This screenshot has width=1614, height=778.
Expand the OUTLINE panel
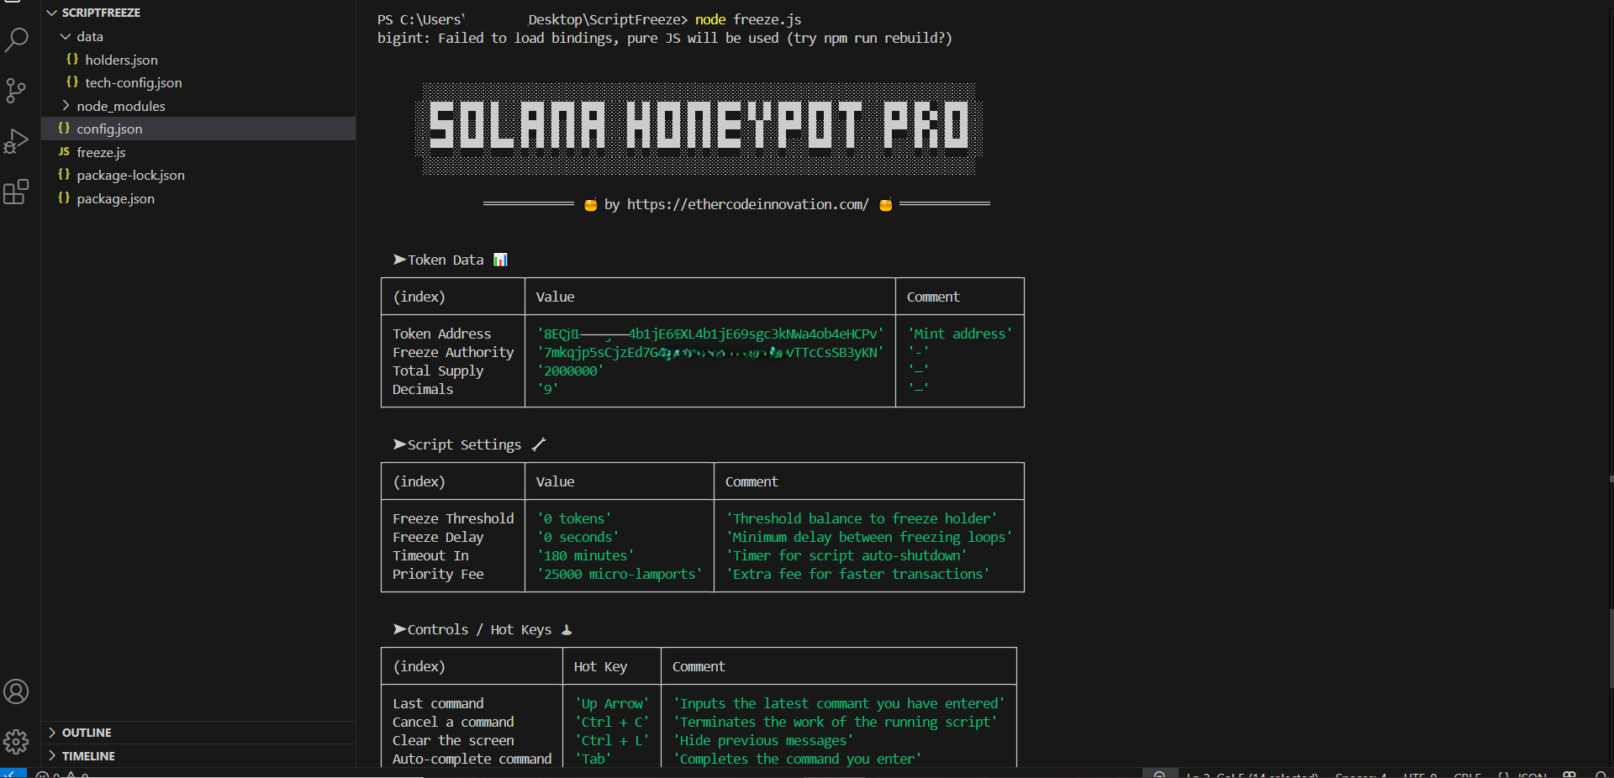point(52,733)
